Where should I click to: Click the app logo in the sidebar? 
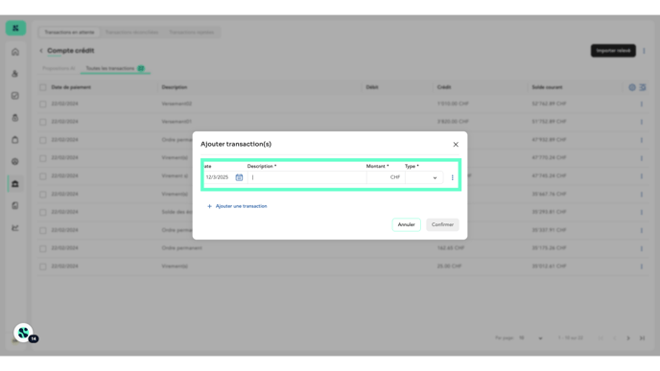click(15, 28)
